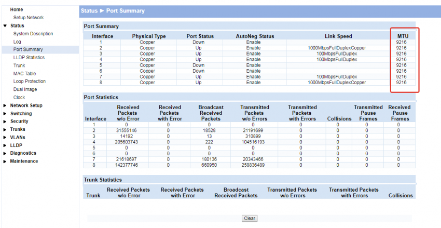441x228 pixels.
Task: Open the Home page link
Action: click(x=17, y=10)
